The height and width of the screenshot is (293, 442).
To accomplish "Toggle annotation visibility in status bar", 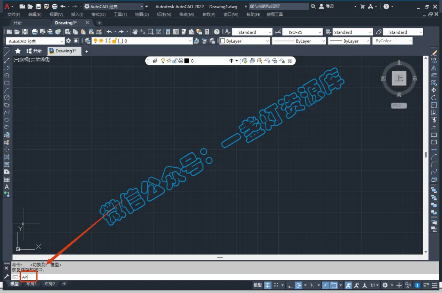I will tap(348, 285).
